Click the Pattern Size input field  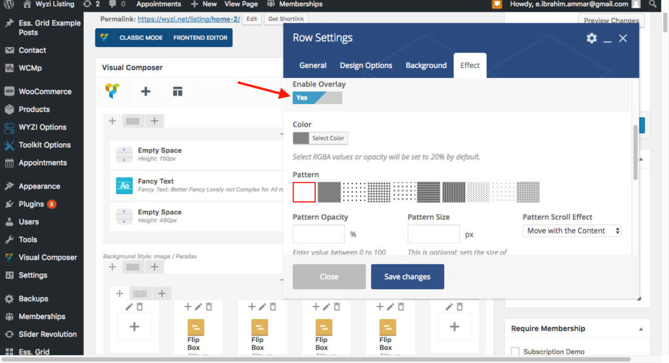coord(434,234)
